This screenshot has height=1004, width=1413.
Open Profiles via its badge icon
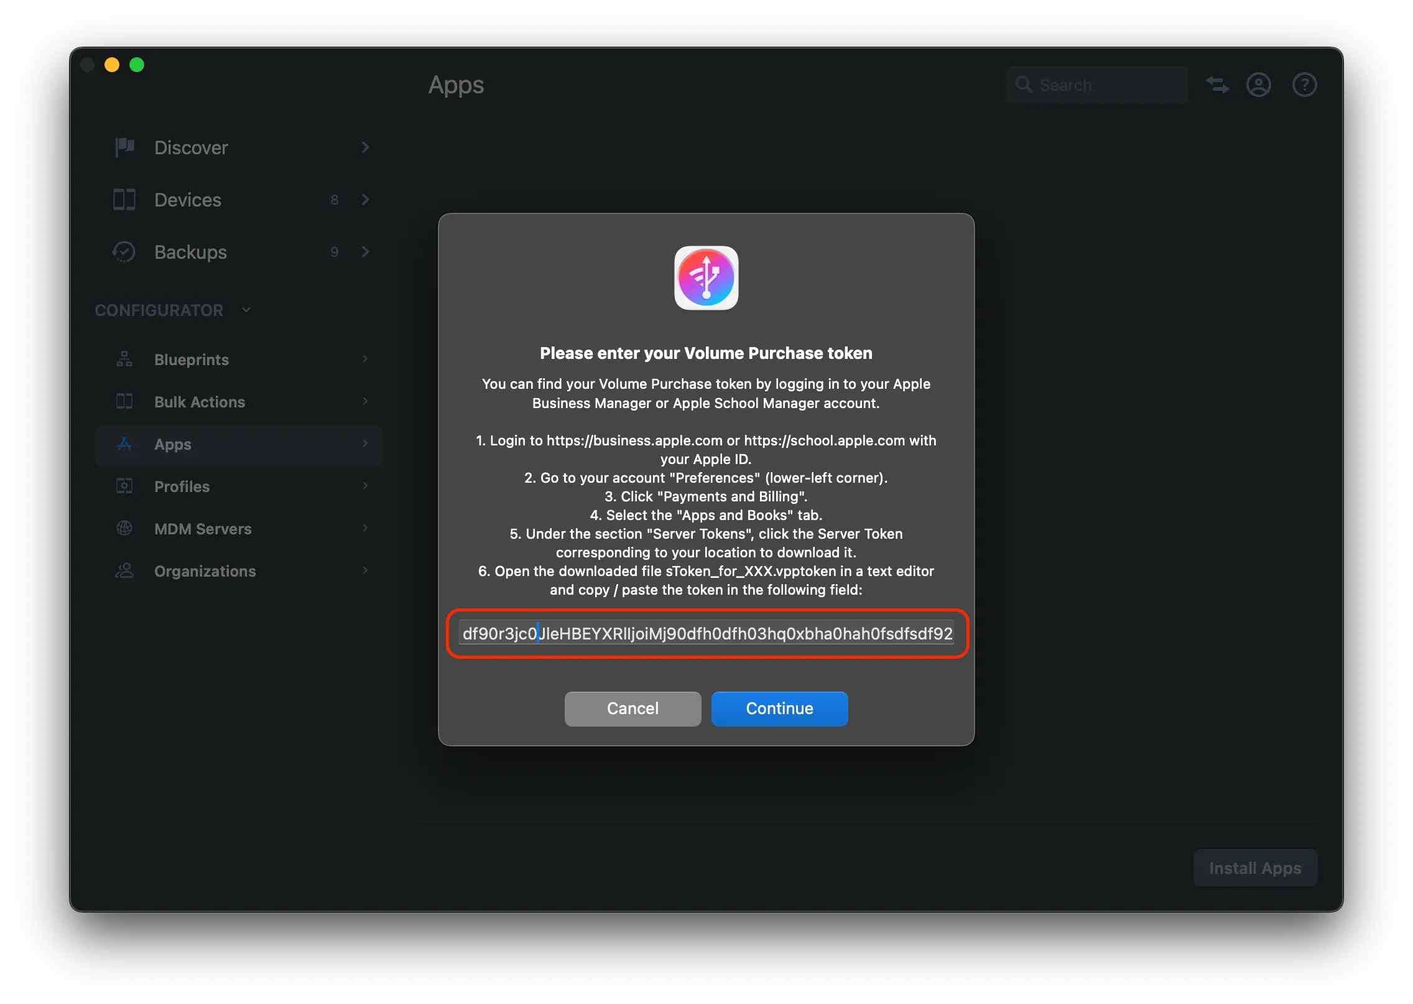coord(124,486)
